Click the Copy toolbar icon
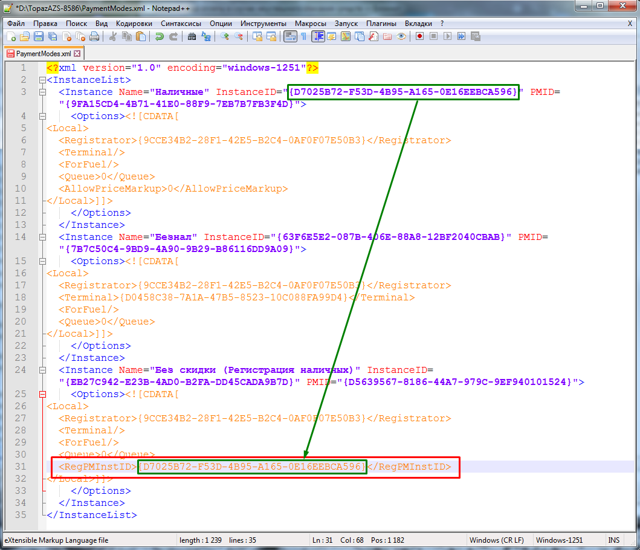The width and height of the screenshot is (640, 550). (x=127, y=37)
